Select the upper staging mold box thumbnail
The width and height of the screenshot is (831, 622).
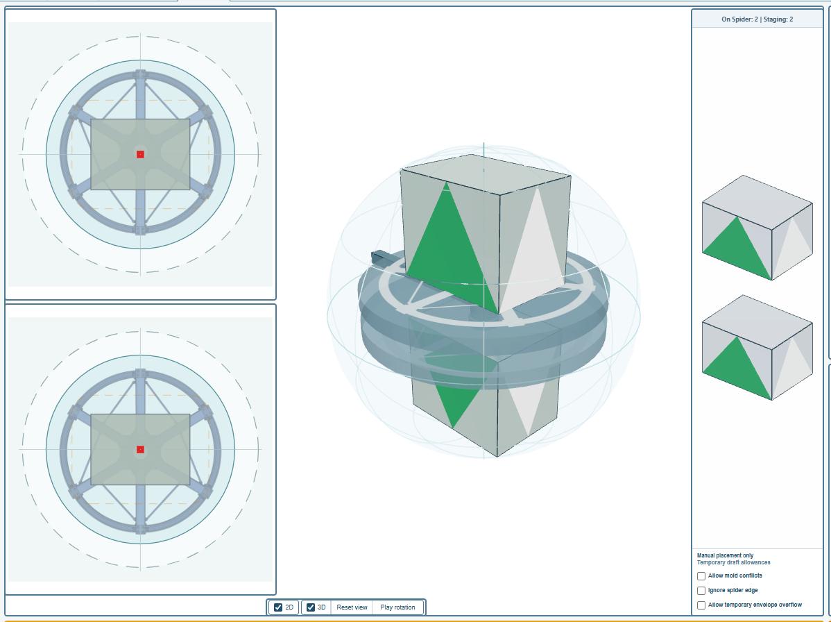coord(757,228)
